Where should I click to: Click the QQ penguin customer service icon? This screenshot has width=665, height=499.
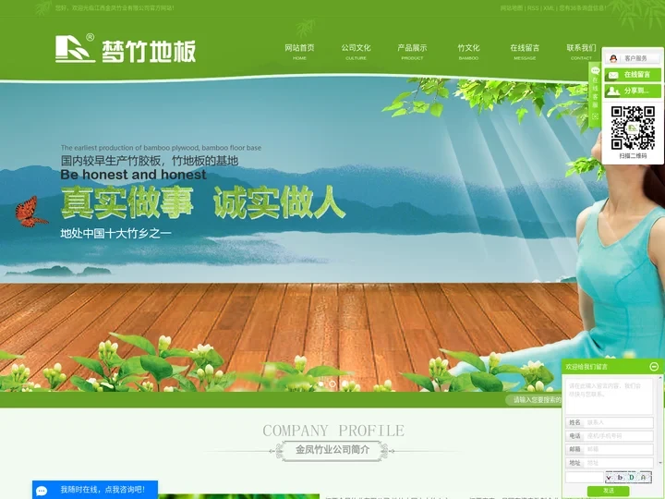click(x=613, y=58)
